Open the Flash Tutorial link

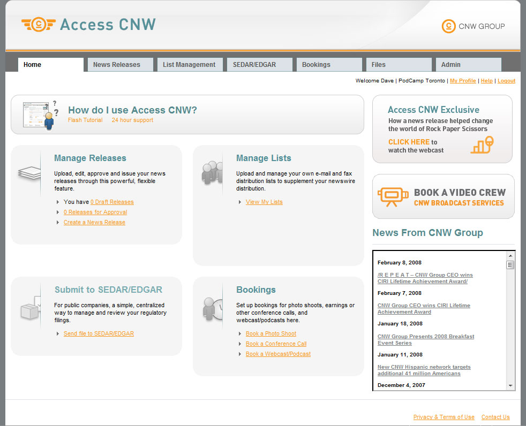[85, 120]
